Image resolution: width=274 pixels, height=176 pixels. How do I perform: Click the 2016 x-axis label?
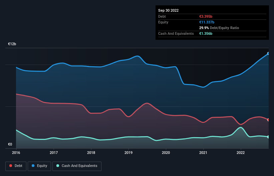[16, 153]
